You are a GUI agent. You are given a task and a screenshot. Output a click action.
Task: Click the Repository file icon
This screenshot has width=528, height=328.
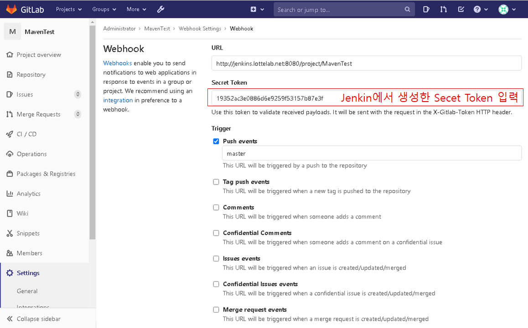tap(10, 74)
